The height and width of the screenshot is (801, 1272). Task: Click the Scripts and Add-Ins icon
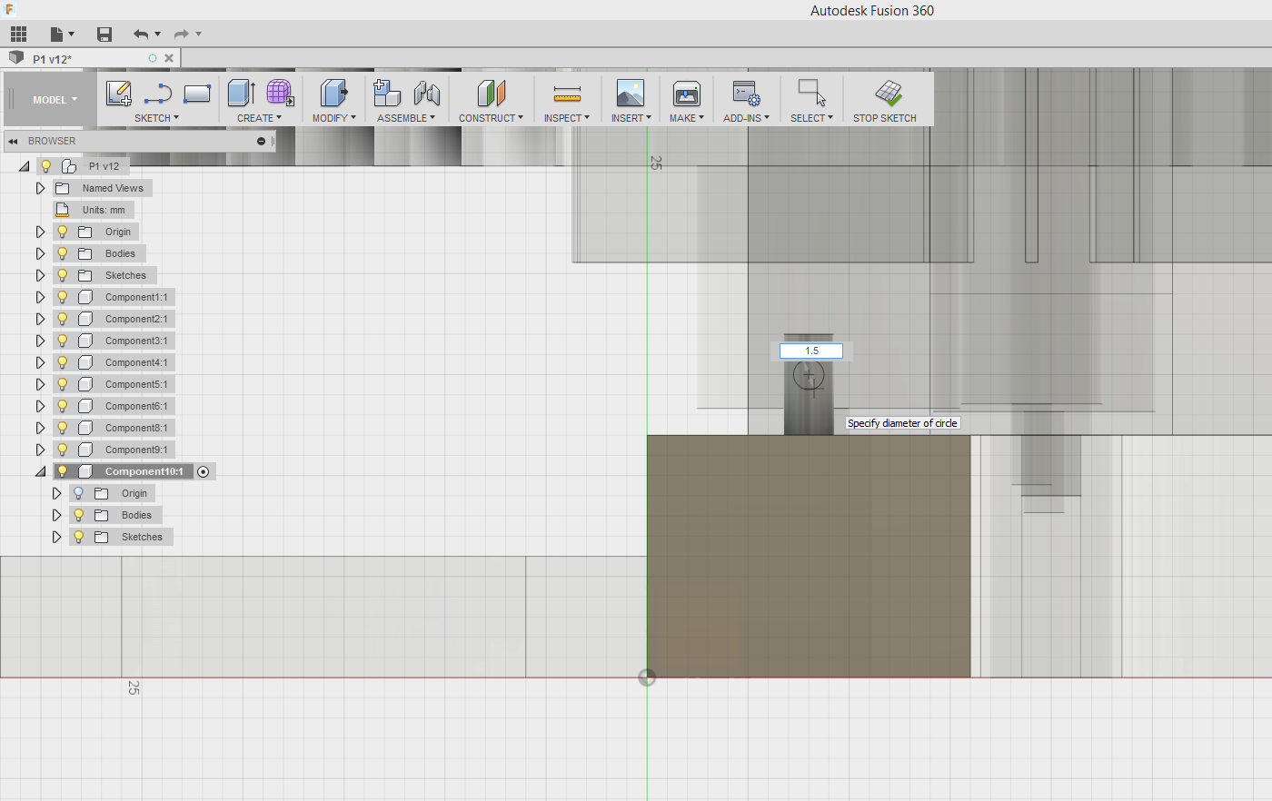point(746,93)
